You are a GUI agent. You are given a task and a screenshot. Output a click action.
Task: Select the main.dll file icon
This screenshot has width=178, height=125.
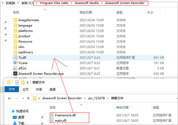(x=52, y=121)
